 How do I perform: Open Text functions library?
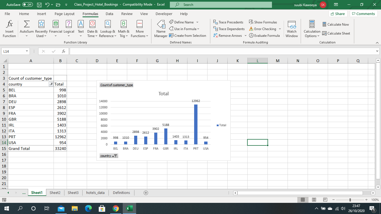[x=81, y=29]
